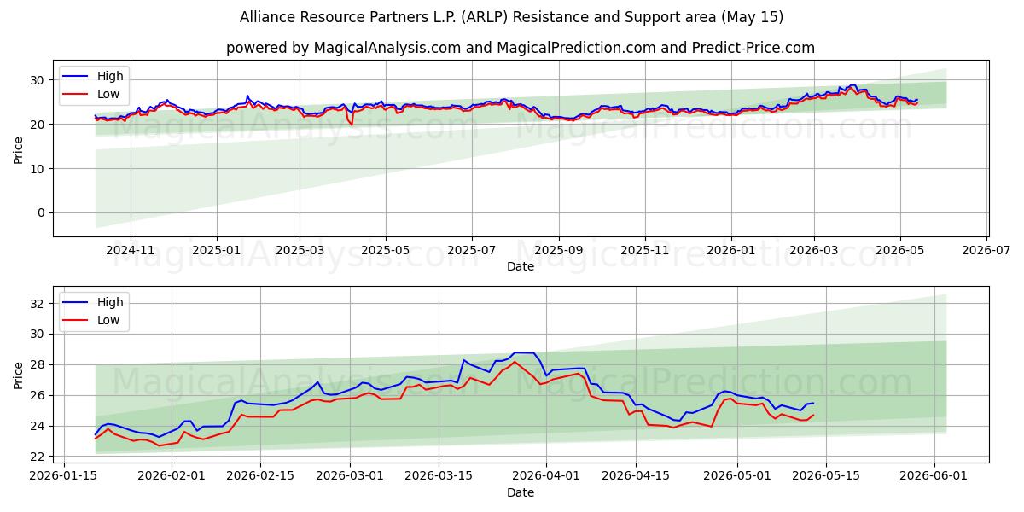Click the 'Price' axis label of the daily 2026 chart
This screenshot has width=1024, height=512.
pos(19,375)
